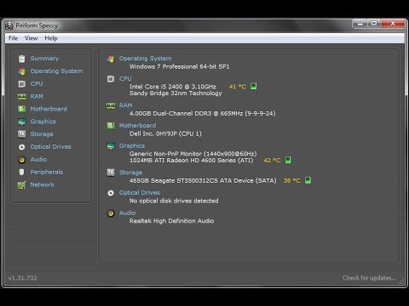Click the Graphics monitor icon in summary pane
409x306 pixels.
[x=111, y=146]
